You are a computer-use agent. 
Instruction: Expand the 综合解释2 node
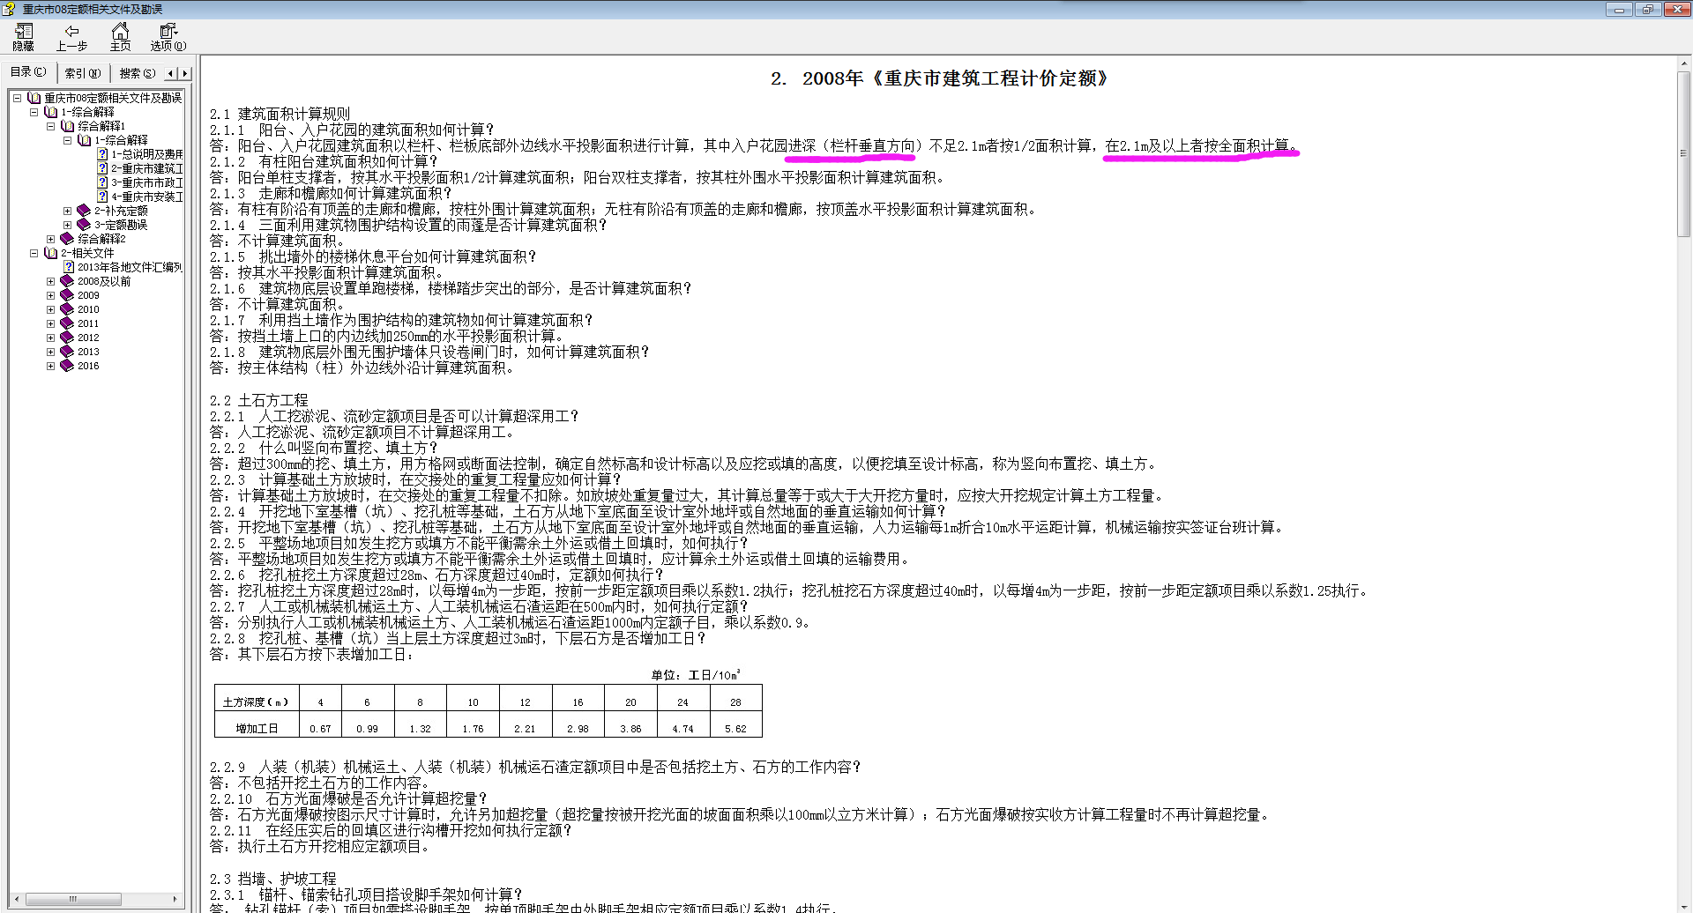pyautogui.click(x=50, y=239)
